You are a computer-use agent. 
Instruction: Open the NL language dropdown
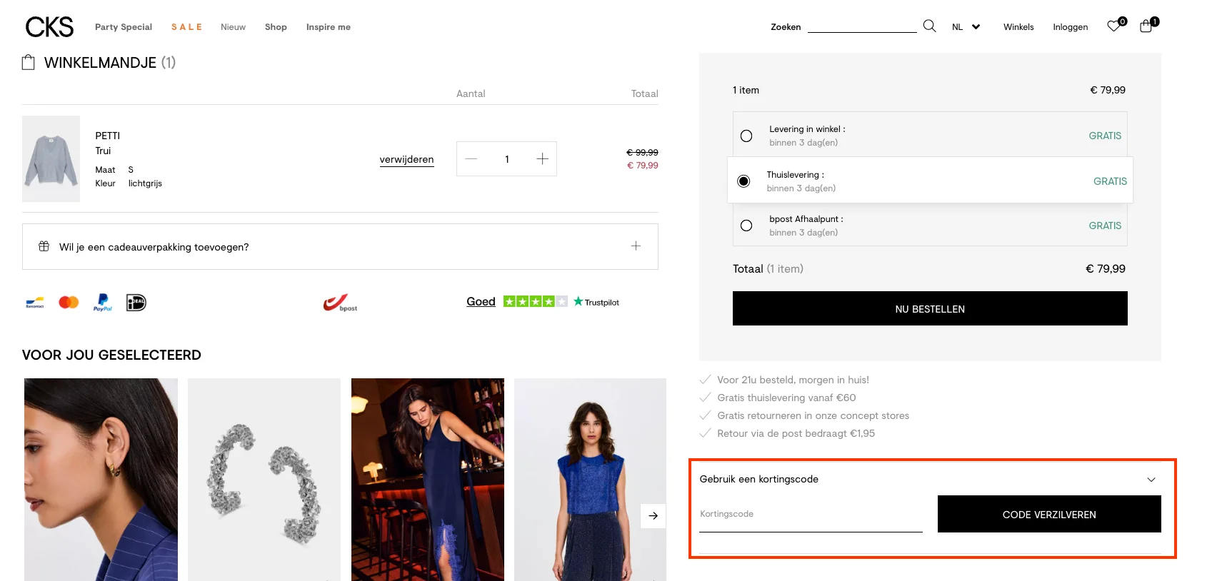coord(966,27)
